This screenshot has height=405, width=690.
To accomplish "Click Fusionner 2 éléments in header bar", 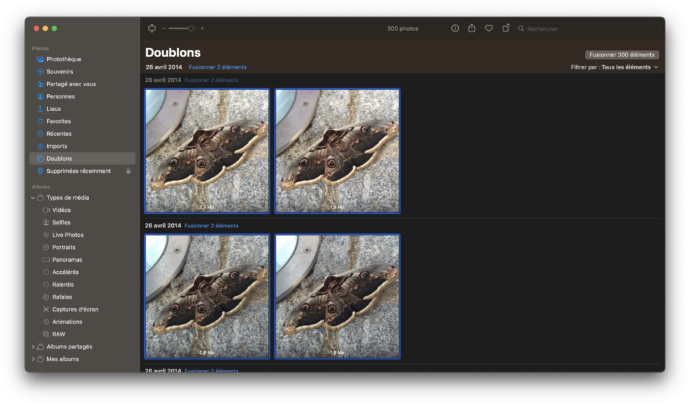I will click(x=218, y=67).
